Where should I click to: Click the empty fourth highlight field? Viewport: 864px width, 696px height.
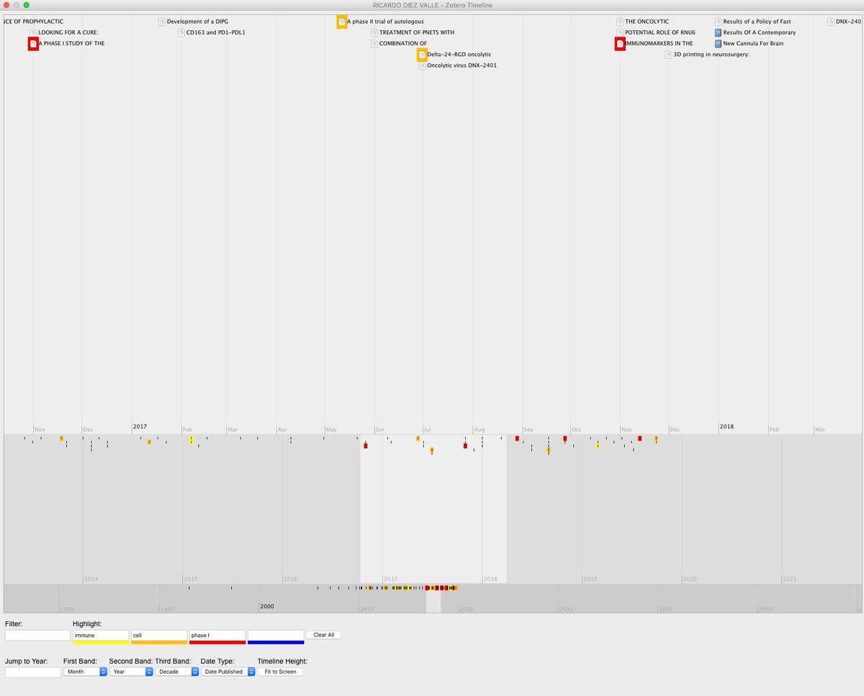point(276,635)
